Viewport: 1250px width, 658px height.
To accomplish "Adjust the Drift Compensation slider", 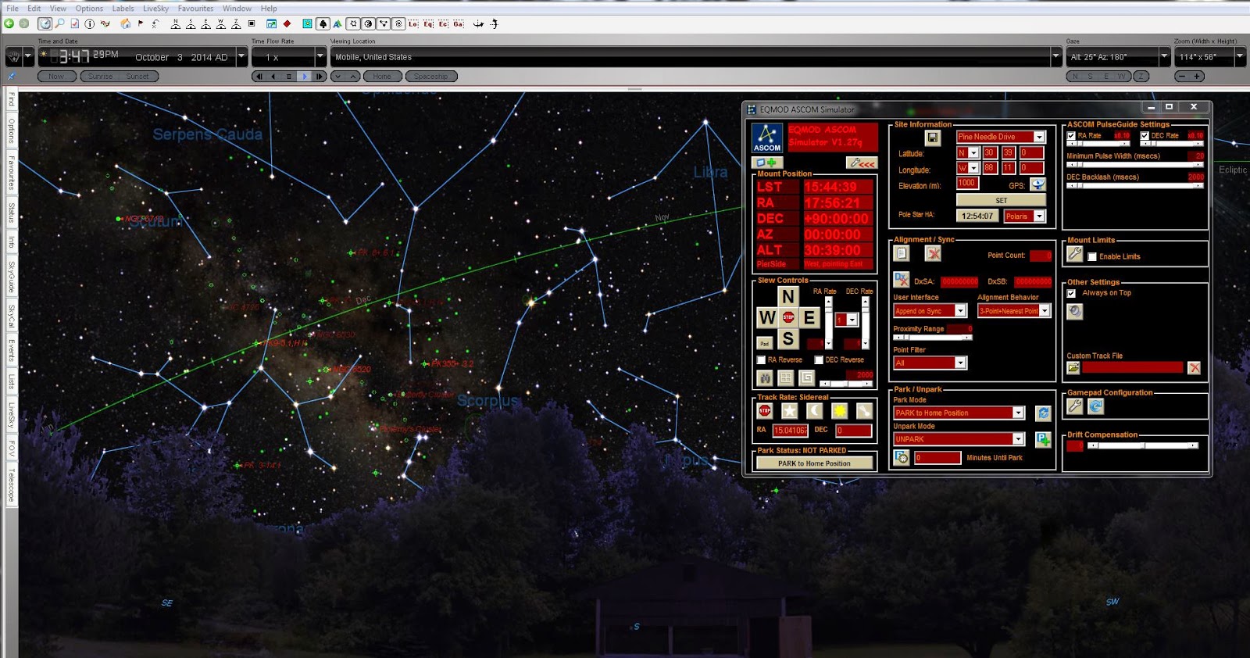I will point(1143,445).
